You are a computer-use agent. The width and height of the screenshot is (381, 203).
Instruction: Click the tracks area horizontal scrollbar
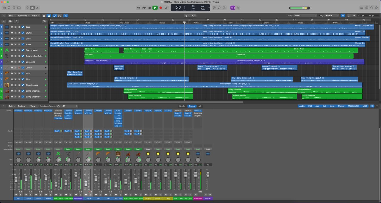[x=146, y=102]
